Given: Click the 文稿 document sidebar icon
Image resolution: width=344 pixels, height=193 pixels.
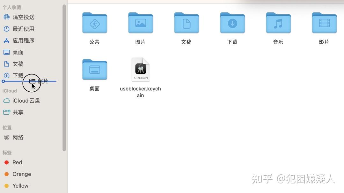Looking at the screenshot, I should click(x=7, y=64).
